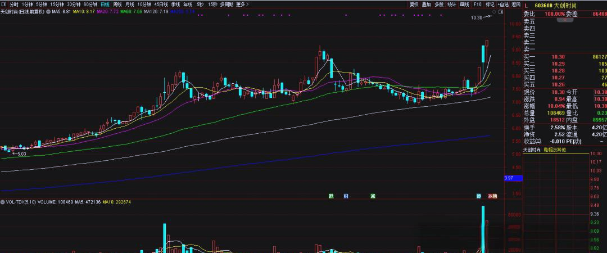Add stock with +自选 button
Screen dimensions: 607x253
coord(503,4)
